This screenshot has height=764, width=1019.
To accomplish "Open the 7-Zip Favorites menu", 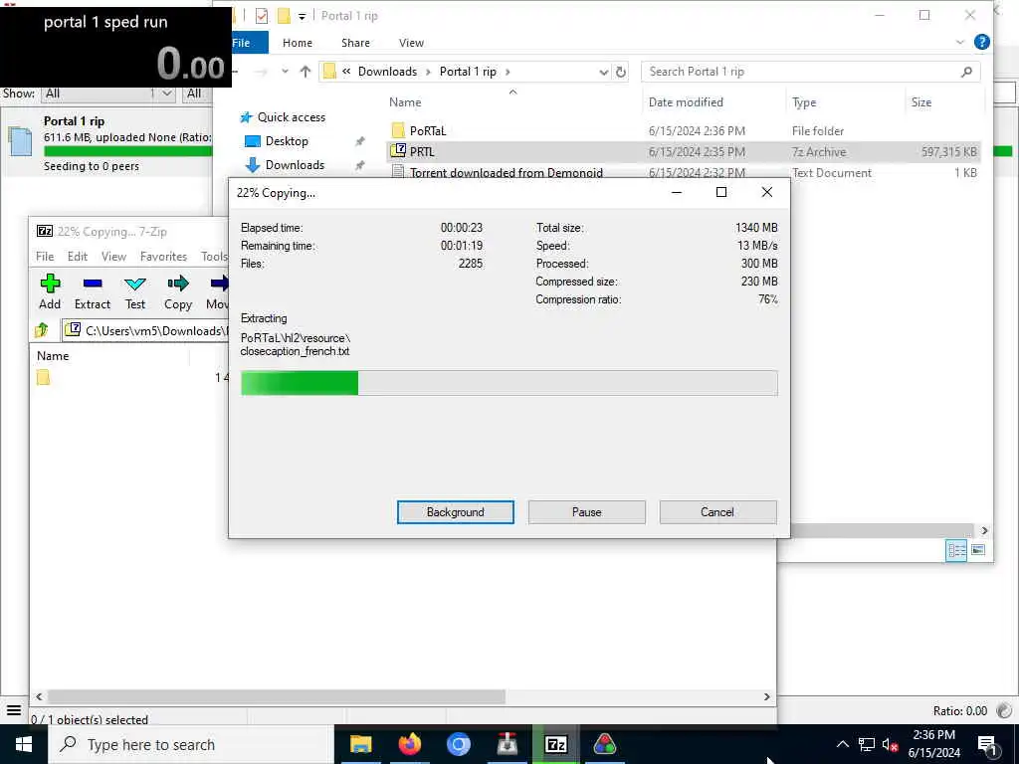I will (x=163, y=257).
